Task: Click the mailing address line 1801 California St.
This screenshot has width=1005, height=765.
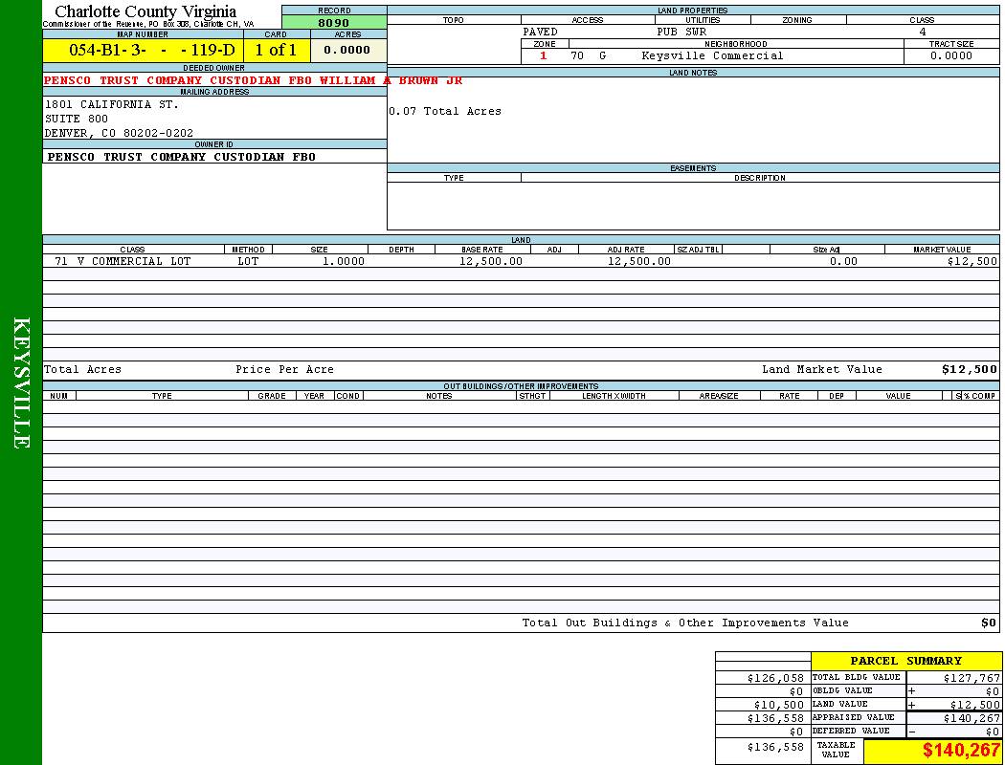Action: click(x=111, y=104)
